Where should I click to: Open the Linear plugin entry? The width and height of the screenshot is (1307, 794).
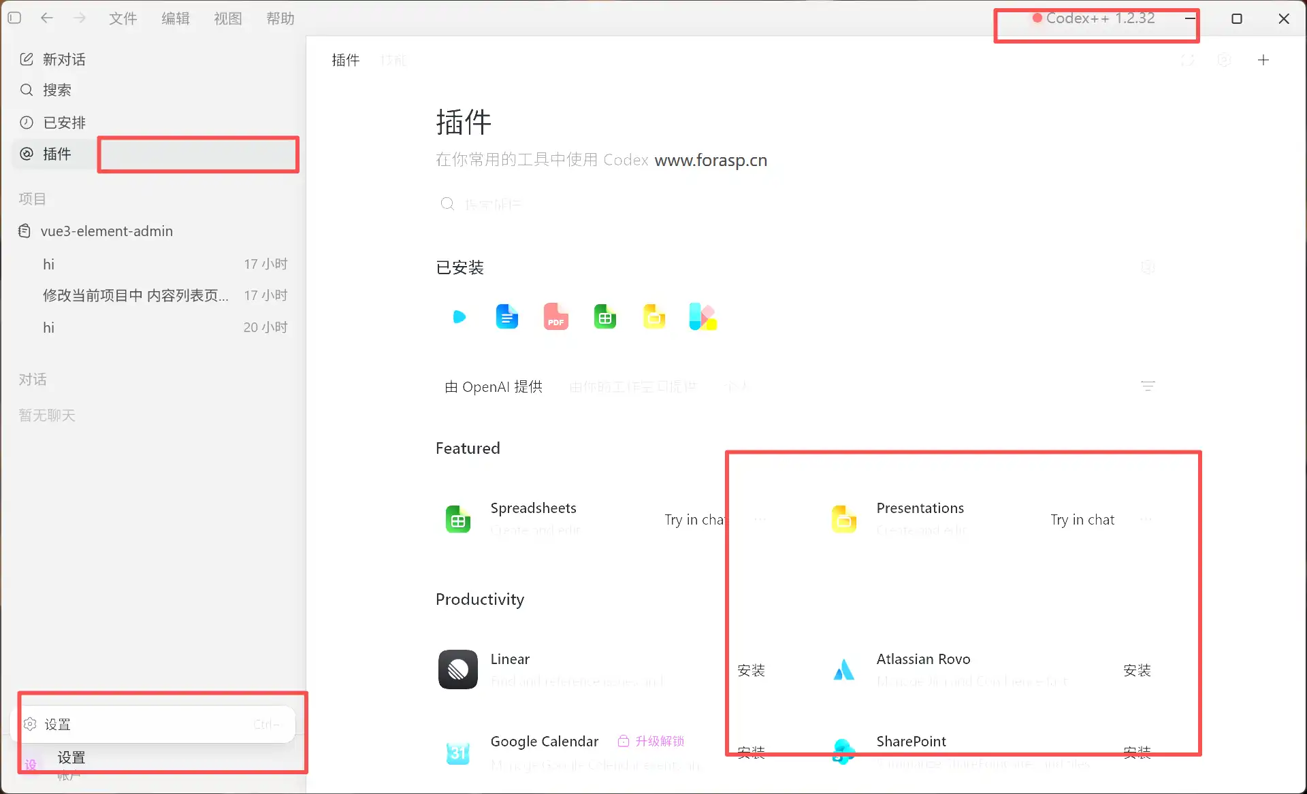point(579,669)
